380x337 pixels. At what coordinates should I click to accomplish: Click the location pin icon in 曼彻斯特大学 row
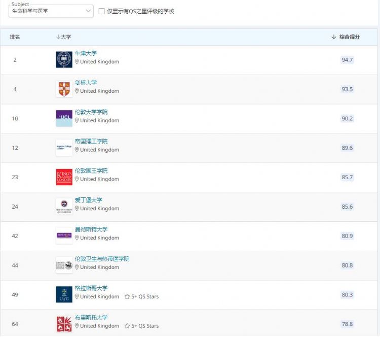click(77, 238)
